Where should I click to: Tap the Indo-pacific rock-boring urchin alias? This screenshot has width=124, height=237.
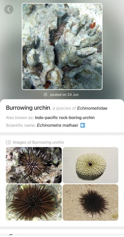pyautogui.click(x=65, y=117)
